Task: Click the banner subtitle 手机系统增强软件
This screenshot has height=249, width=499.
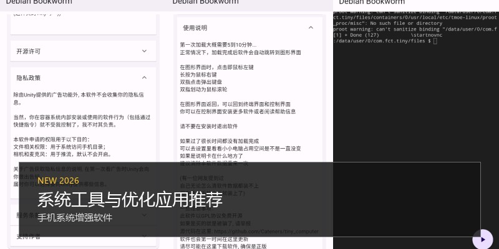Action: [x=75, y=218]
